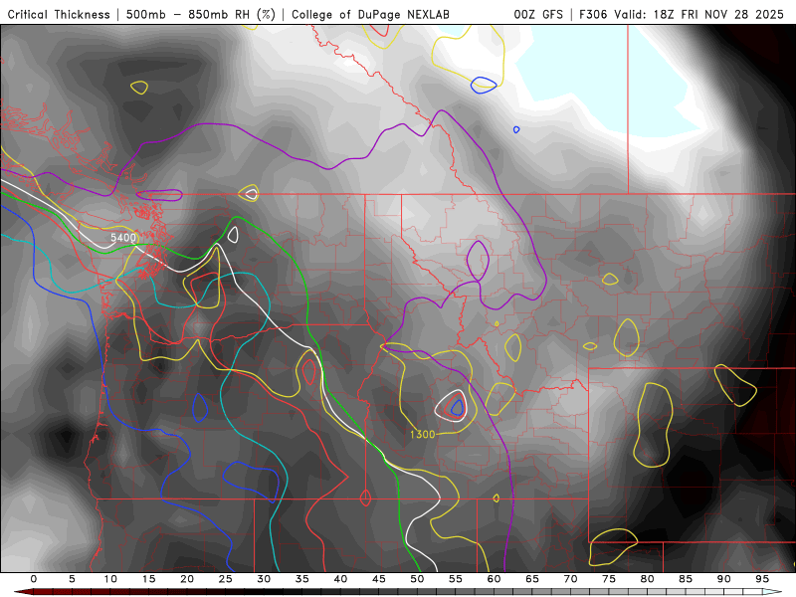
Task: Click the yellow "1300" contour label
Action: pos(422,434)
